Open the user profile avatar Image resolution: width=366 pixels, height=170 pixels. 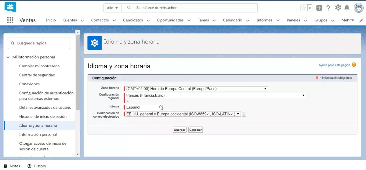[358, 8]
